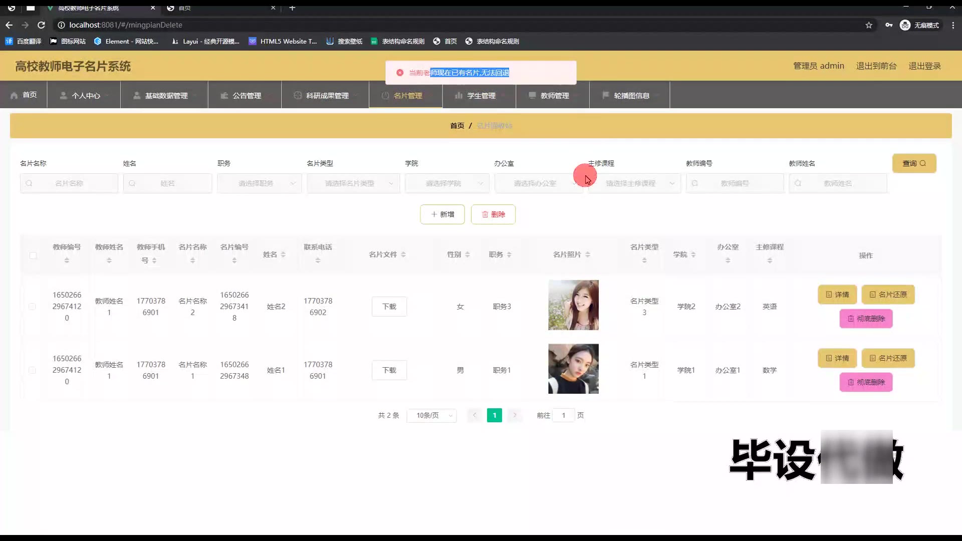The height and width of the screenshot is (541, 962).
Task: Focus the 教师编号 search input
Action: (735, 183)
